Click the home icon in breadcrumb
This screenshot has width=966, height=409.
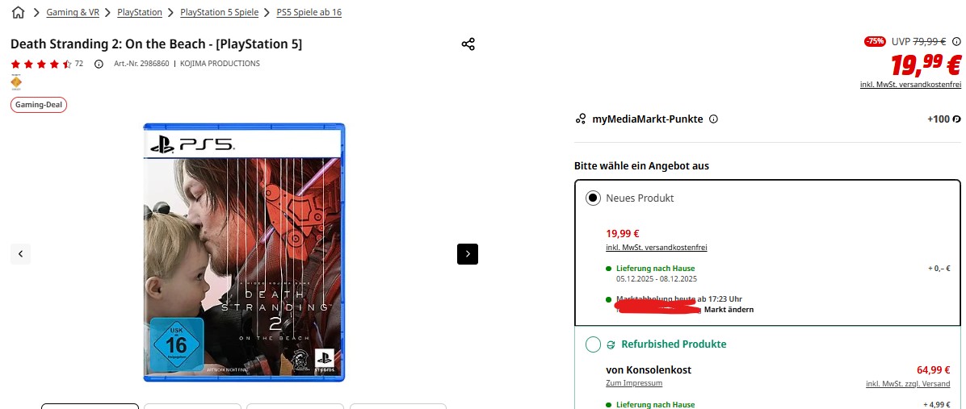pos(19,12)
